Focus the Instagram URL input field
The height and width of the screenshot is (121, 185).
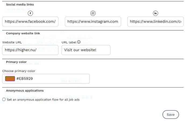point(93,22)
